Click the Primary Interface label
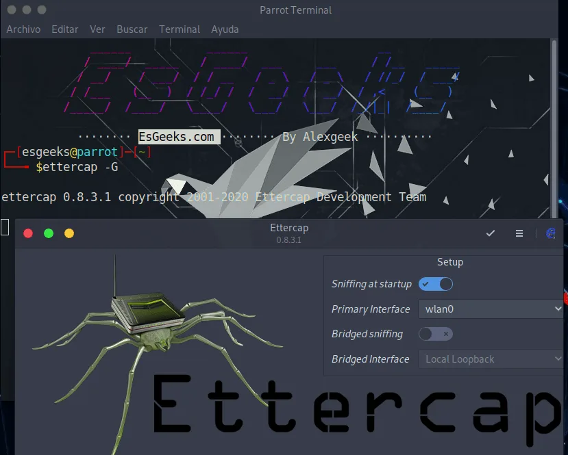 371,309
